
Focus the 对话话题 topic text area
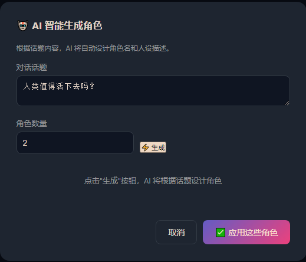point(153,91)
